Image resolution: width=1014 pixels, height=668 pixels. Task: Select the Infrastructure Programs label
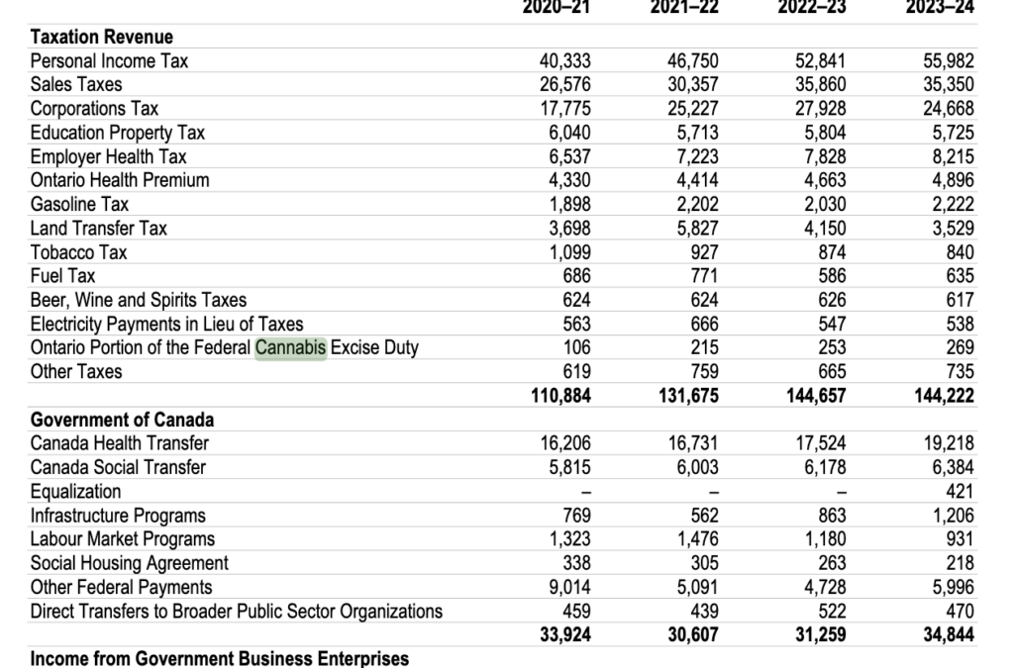point(119,516)
